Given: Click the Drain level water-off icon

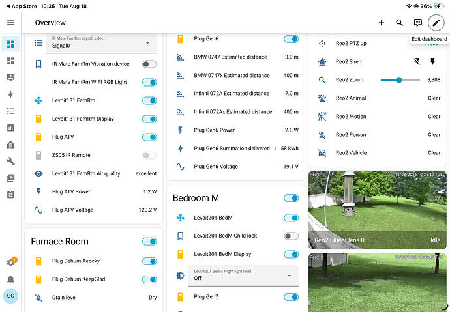Looking at the screenshot, I should pos(38,298).
